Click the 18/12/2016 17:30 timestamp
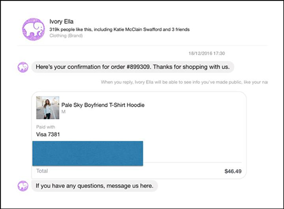Viewport: 284px width, 209px height. (207, 53)
